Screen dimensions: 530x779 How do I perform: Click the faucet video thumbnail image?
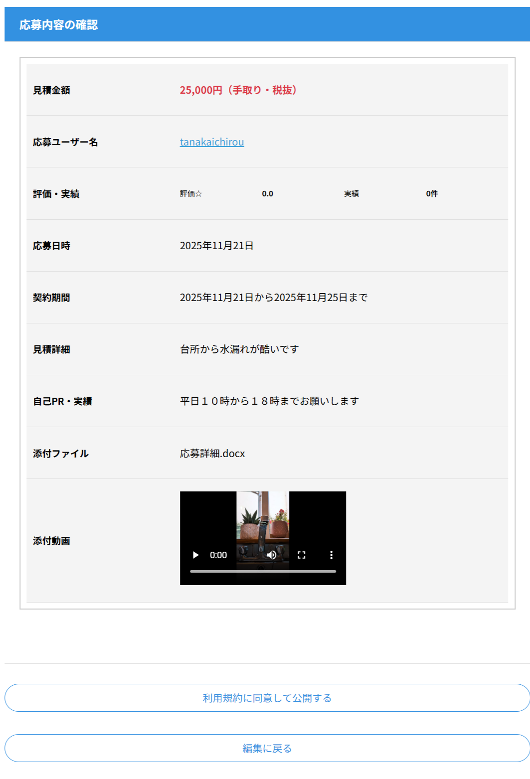(263, 518)
